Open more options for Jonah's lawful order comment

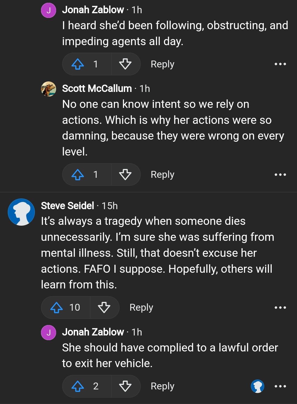pyautogui.click(x=280, y=386)
